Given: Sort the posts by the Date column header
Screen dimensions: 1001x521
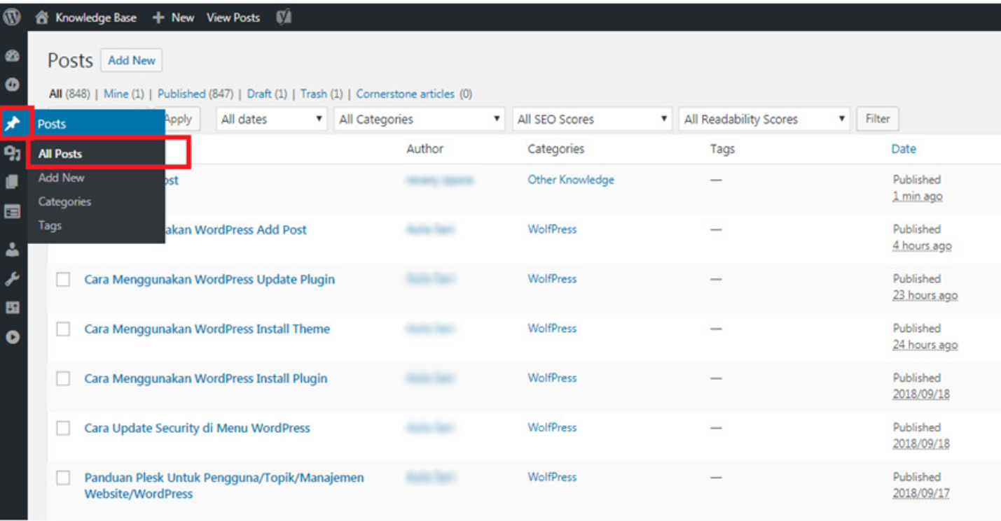Looking at the screenshot, I should click(x=904, y=149).
